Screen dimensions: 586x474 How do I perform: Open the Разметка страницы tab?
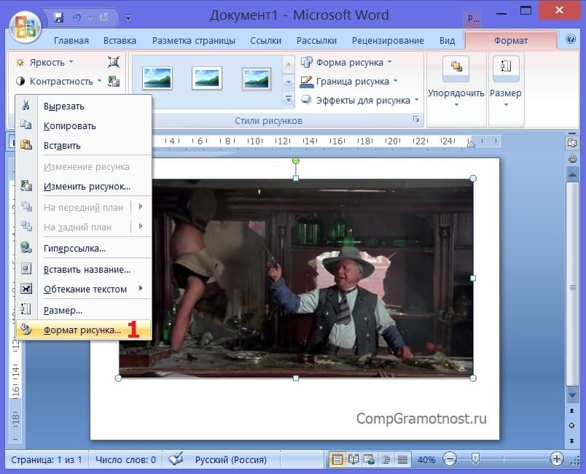coord(194,40)
